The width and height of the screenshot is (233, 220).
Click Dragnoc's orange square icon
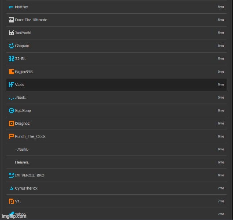[x=11, y=123]
